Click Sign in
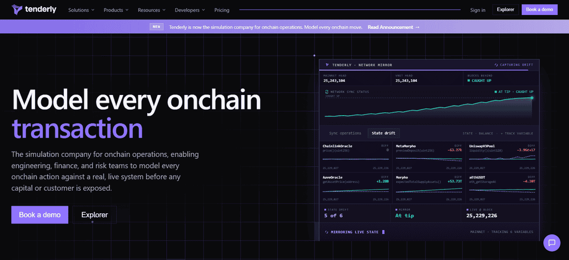This screenshot has width=569, height=260. (x=477, y=10)
